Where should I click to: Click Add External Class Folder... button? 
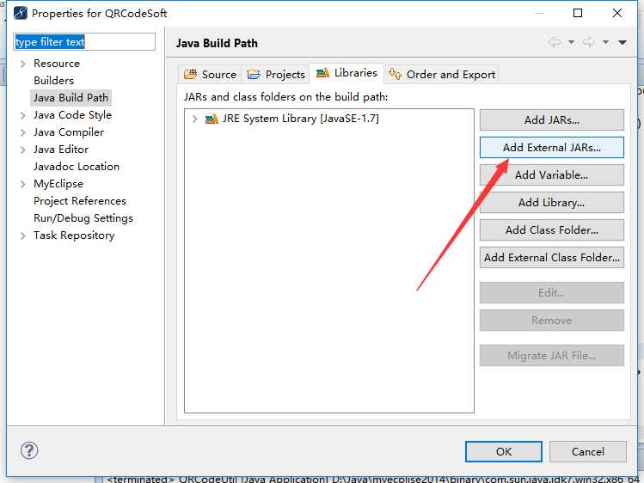[x=552, y=257]
